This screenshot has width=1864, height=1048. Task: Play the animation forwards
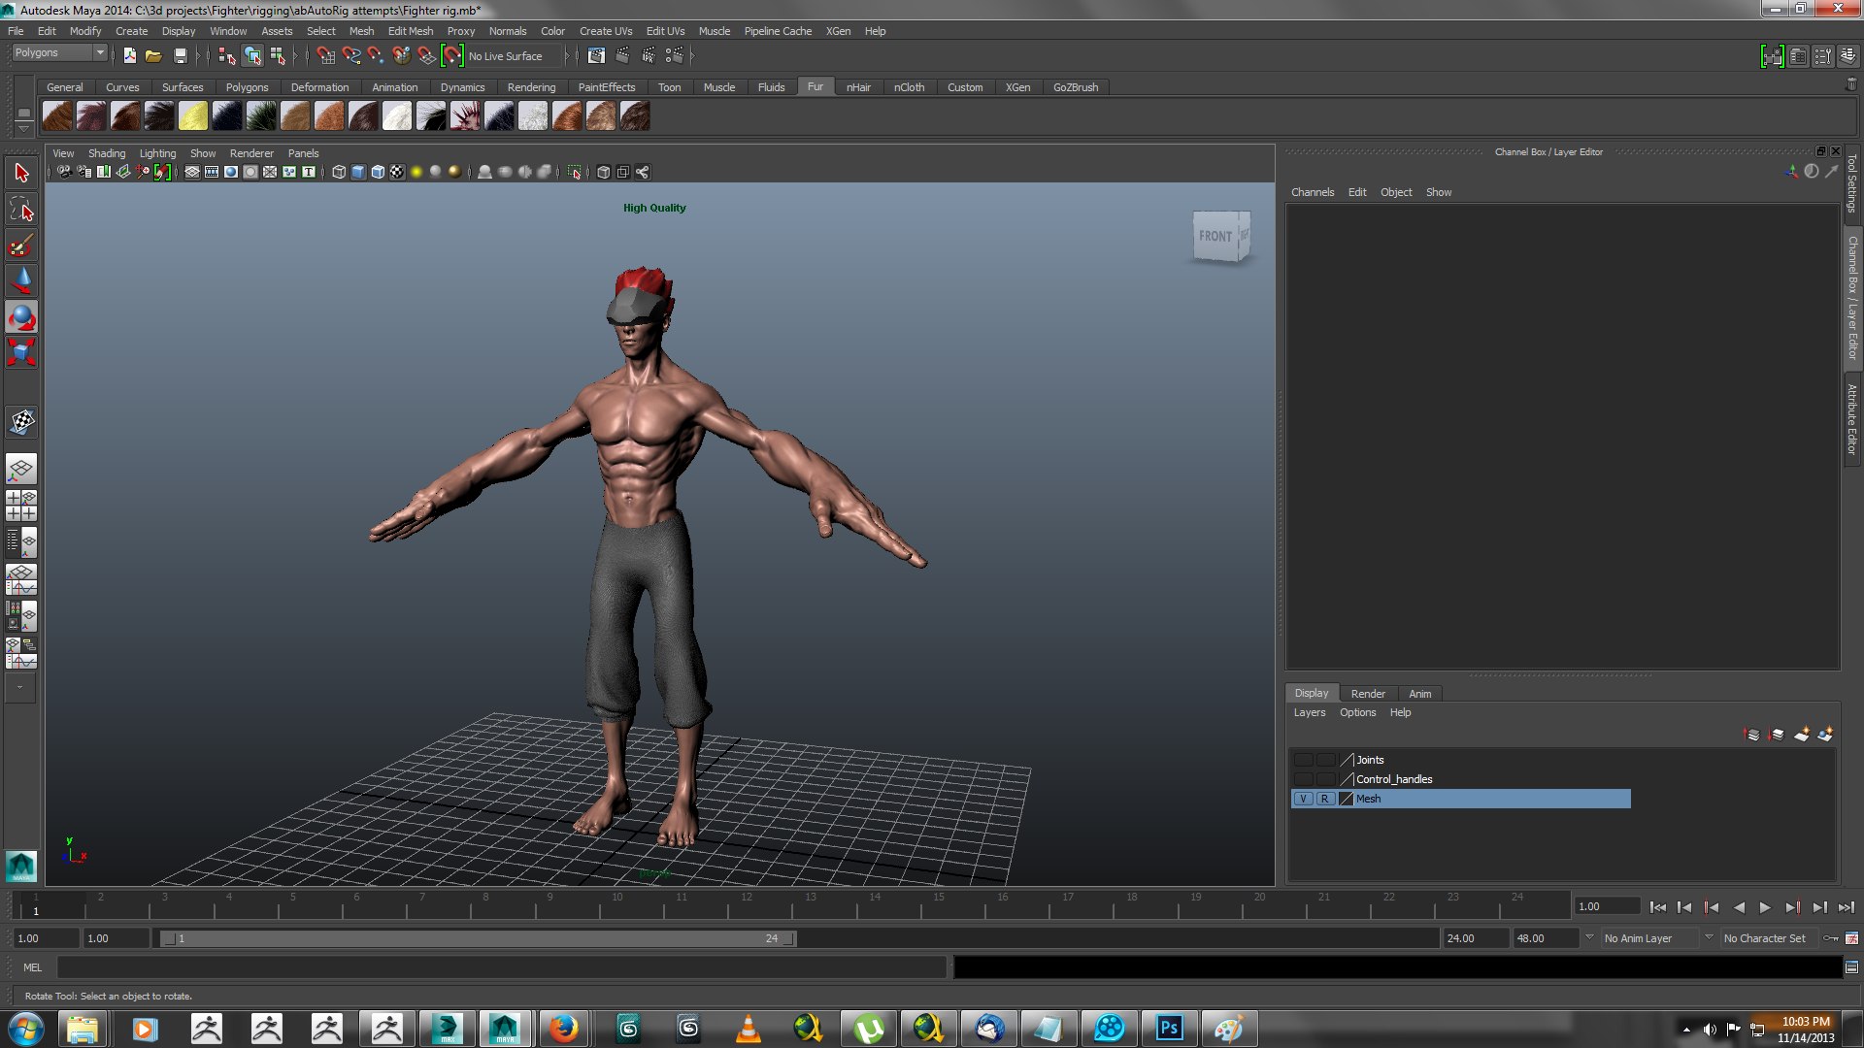click(1765, 907)
